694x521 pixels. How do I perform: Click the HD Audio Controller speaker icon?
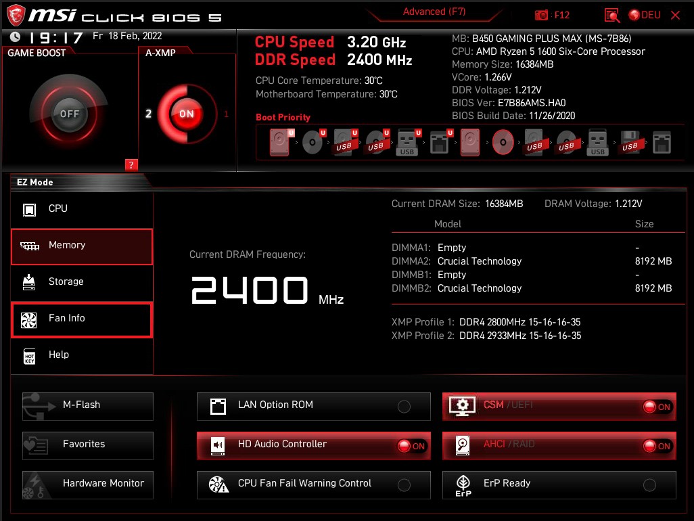coord(218,445)
